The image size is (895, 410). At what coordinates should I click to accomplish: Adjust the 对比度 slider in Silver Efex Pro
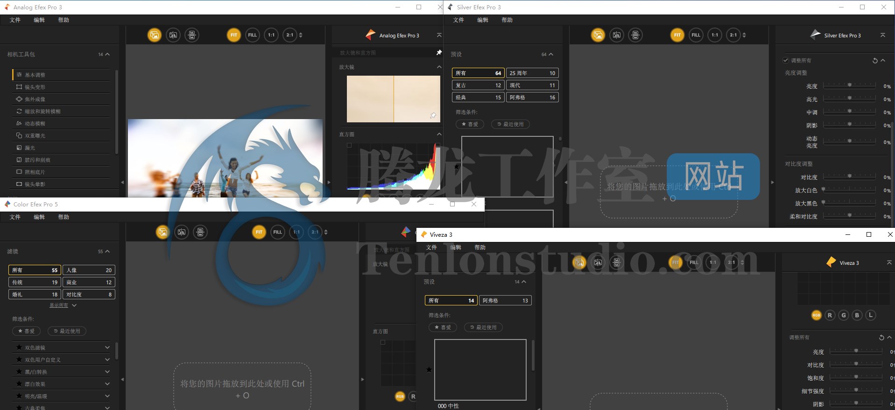849,177
